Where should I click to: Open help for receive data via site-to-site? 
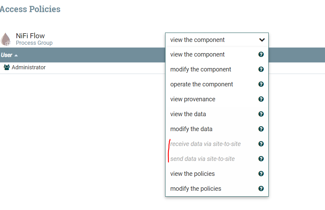tap(261, 144)
